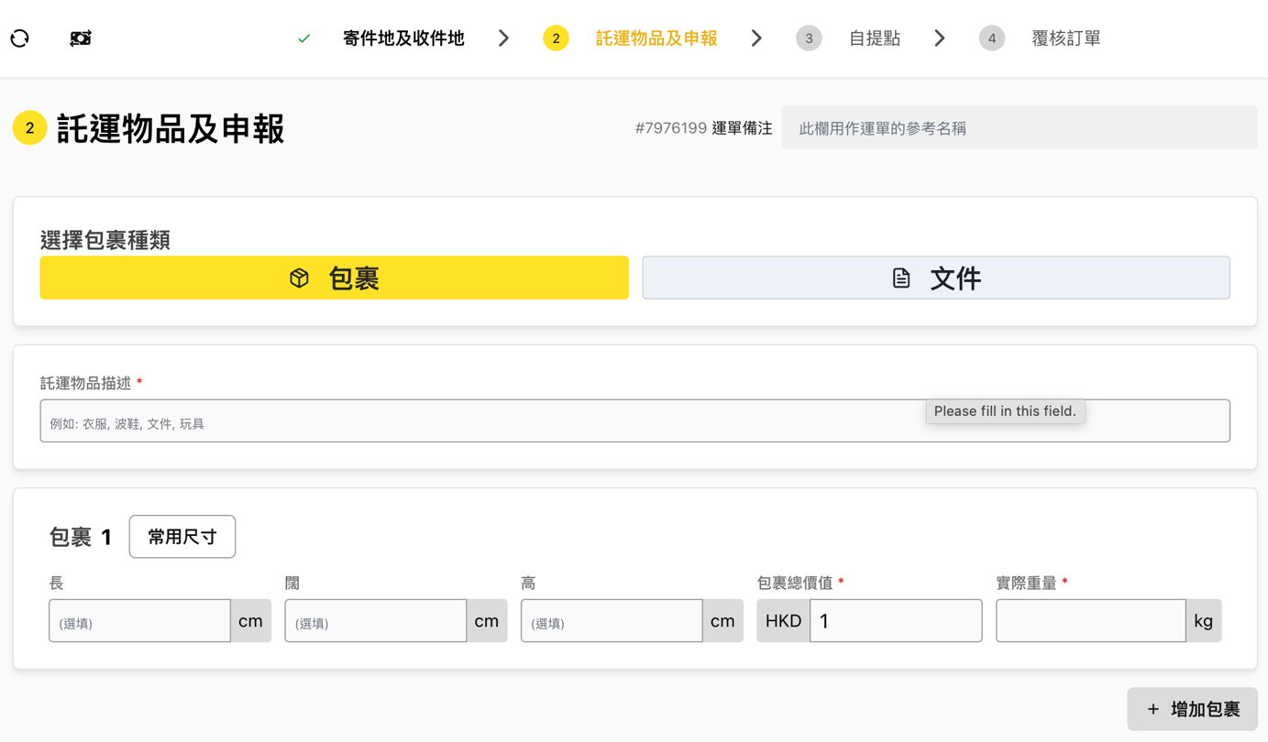
Task: Click the document icon on the 文件 button
Action: click(x=901, y=278)
